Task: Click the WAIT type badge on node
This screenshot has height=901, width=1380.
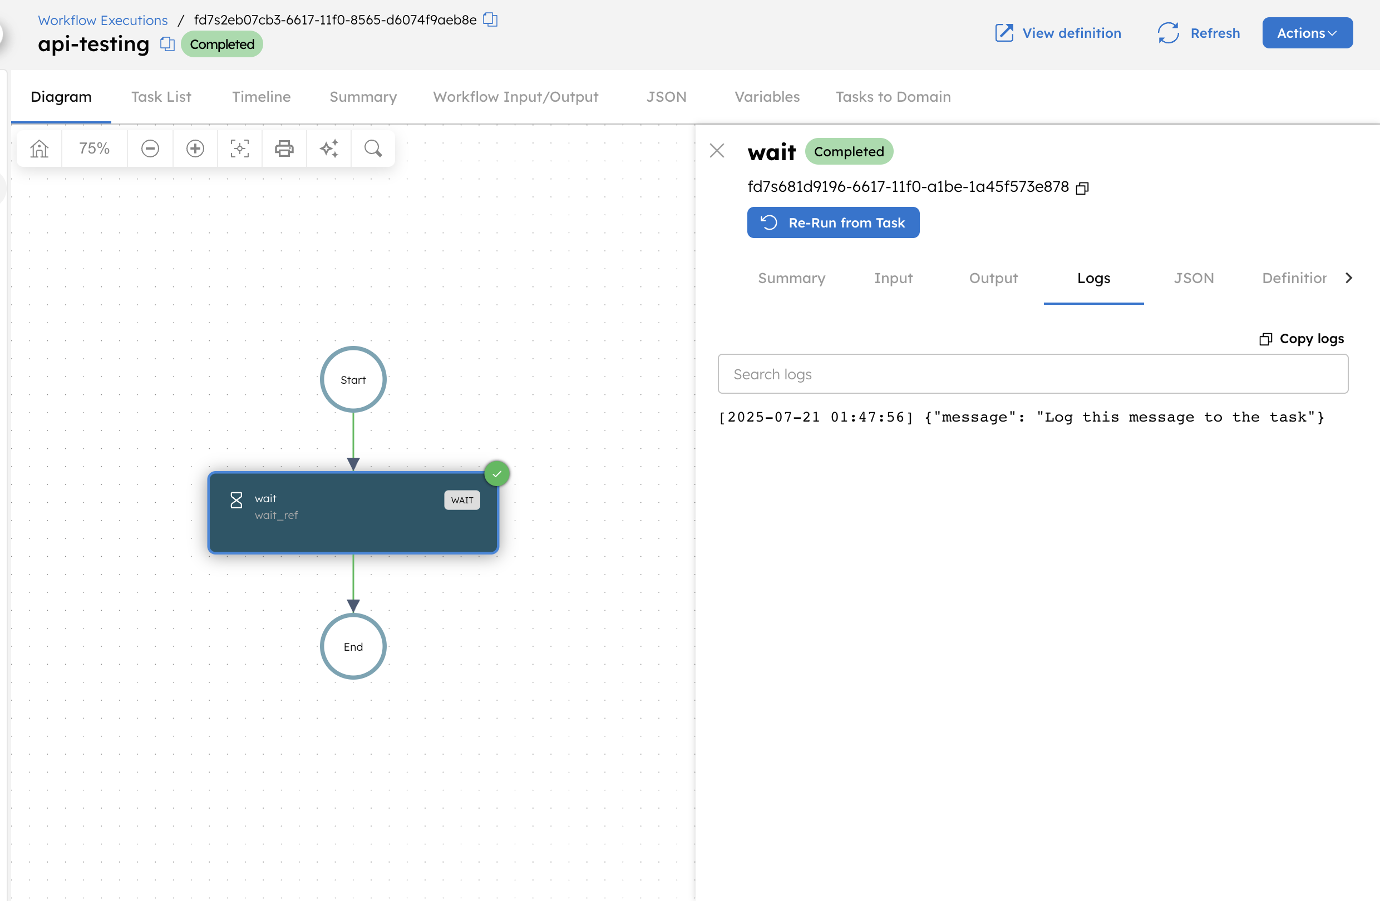Action: 461,500
